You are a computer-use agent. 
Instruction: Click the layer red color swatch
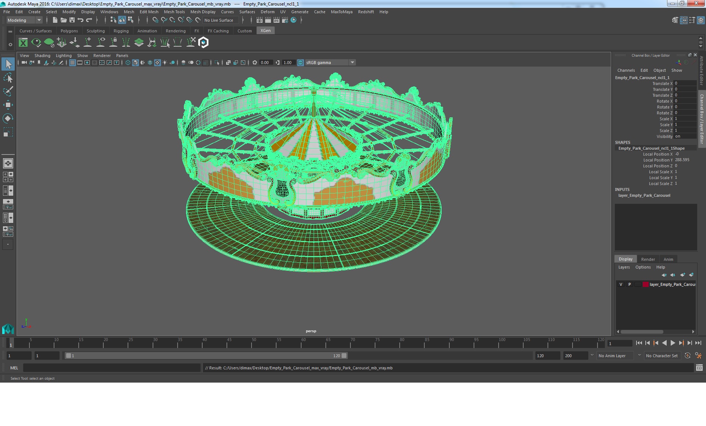click(645, 284)
